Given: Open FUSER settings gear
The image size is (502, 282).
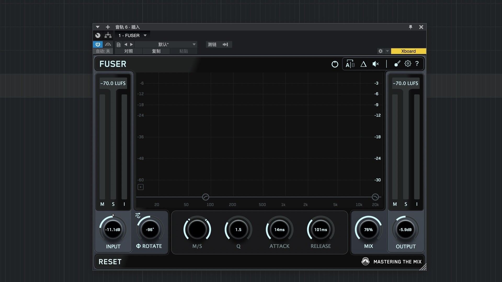Looking at the screenshot, I should [408, 64].
